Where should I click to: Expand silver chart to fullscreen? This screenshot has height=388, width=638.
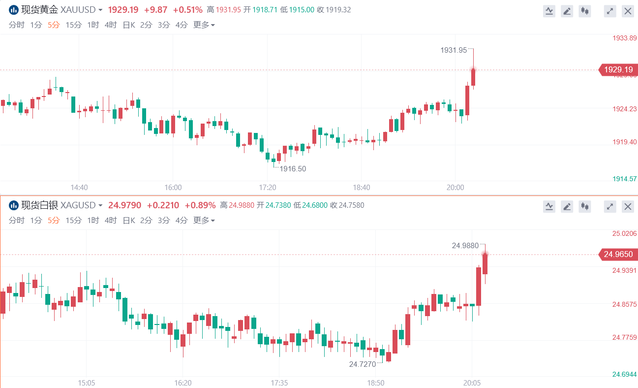pos(610,207)
